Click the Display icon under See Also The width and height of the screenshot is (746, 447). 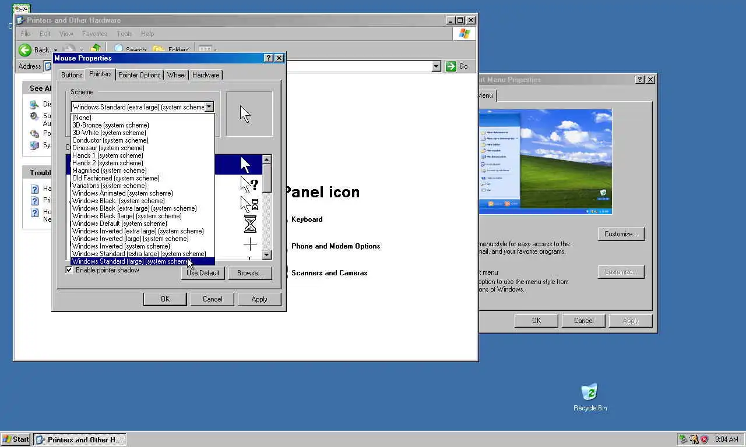(34, 105)
